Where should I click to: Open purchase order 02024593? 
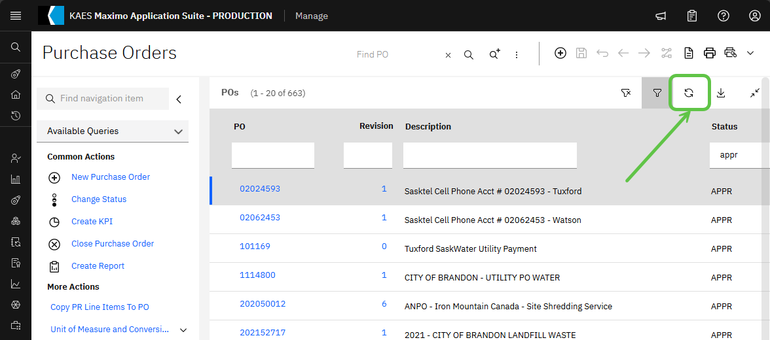coord(260,189)
